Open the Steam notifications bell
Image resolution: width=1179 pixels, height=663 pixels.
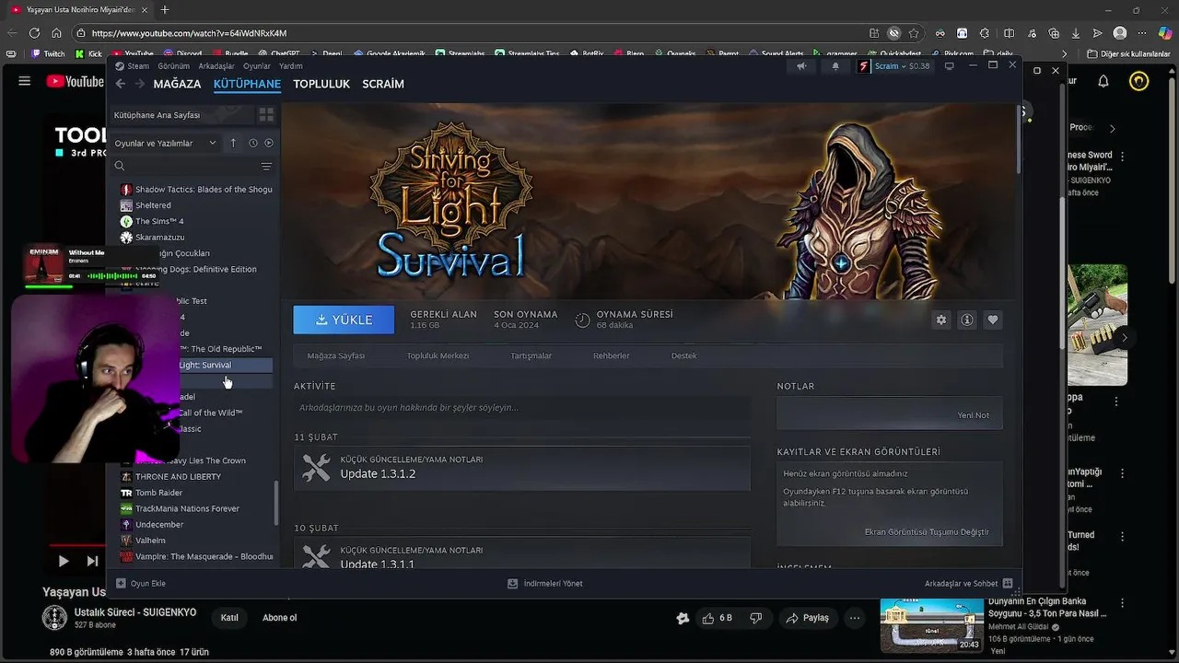click(x=835, y=66)
